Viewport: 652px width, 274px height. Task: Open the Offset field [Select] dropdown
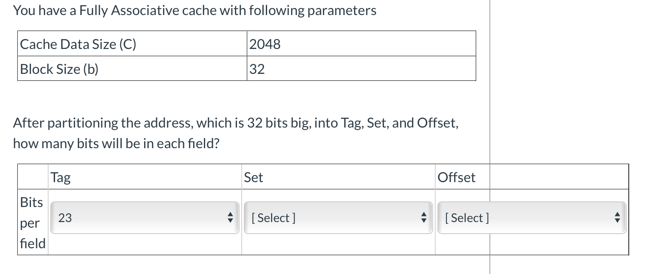point(532,218)
